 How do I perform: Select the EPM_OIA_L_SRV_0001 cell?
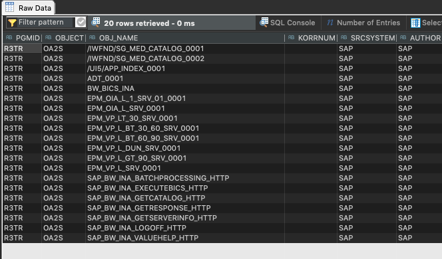[185, 108]
